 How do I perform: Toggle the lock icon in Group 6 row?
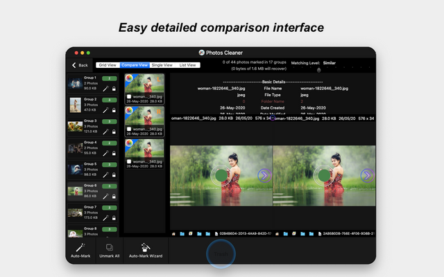coord(114,197)
